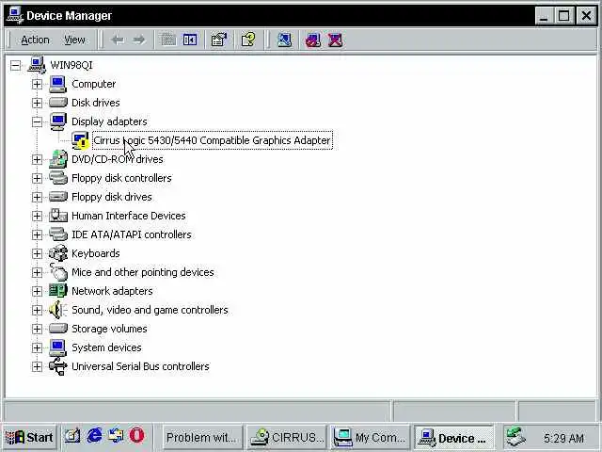Viewport: 602px width, 452px height.
Task: Launch Opera from quick launch
Action: click(137, 436)
